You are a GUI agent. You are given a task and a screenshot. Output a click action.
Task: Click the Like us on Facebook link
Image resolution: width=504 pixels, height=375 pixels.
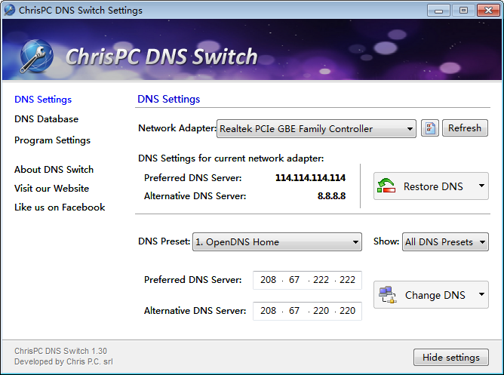[x=60, y=207]
